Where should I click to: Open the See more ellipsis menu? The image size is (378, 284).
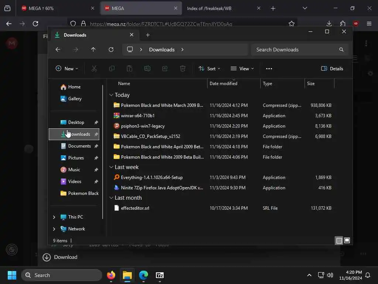click(269, 68)
